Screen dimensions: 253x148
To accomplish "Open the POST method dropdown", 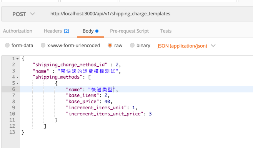I will [x=23, y=14].
